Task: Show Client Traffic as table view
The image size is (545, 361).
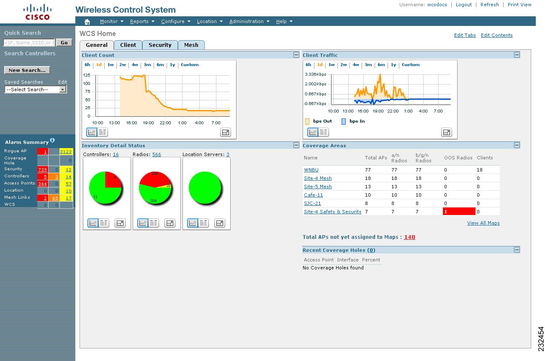Action: (323, 132)
